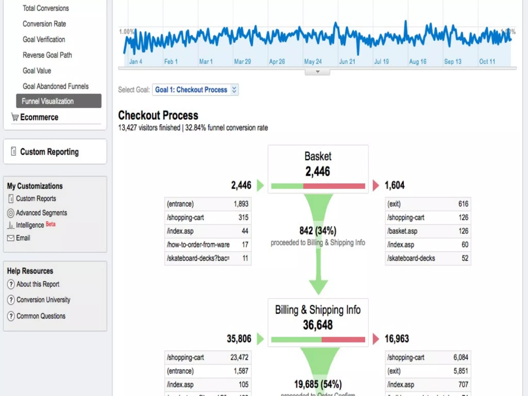Click the About this Report question-mark icon
The height and width of the screenshot is (396, 528).
11,284
